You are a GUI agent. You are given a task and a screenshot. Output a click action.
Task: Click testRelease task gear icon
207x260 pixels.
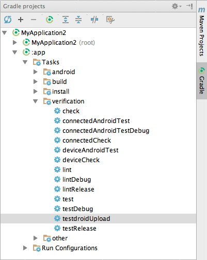click(57, 228)
